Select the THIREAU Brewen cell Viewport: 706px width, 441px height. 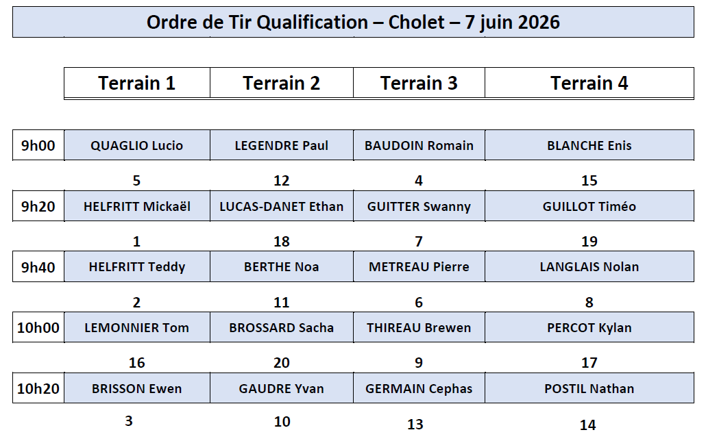point(419,327)
